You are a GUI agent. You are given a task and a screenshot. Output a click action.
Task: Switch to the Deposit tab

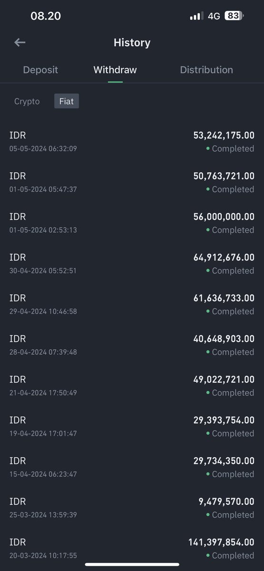40,70
